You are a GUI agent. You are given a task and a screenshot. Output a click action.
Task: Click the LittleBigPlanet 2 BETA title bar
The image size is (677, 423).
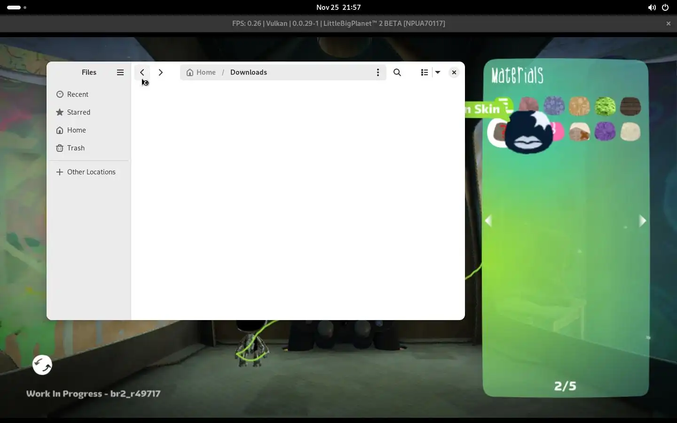click(x=338, y=23)
